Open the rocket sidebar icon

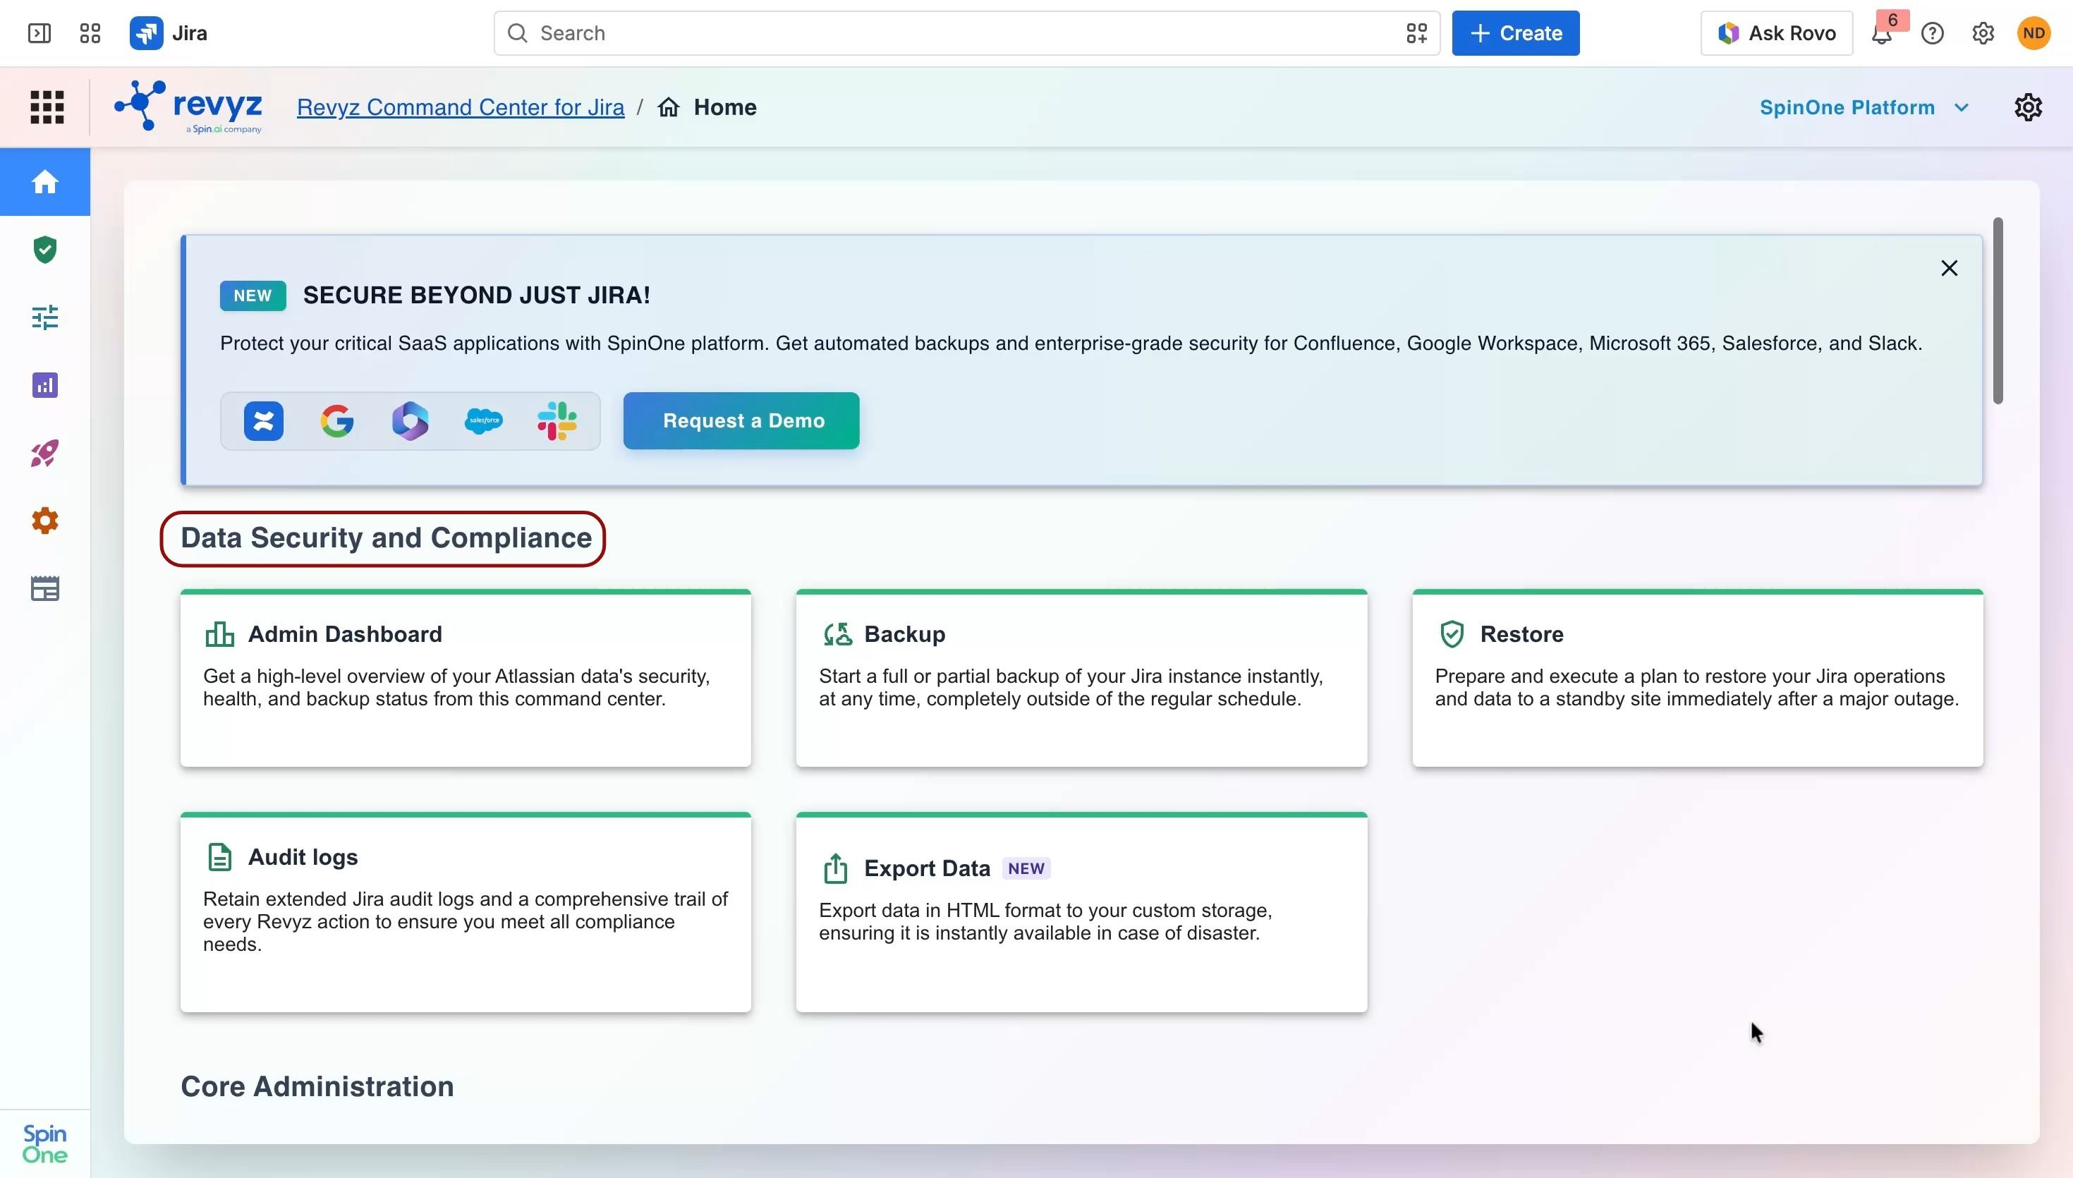point(45,453)
